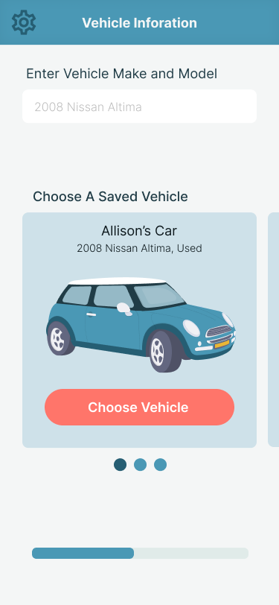Select the Allison's Car title
279x605 pixels.
point(139,231)
